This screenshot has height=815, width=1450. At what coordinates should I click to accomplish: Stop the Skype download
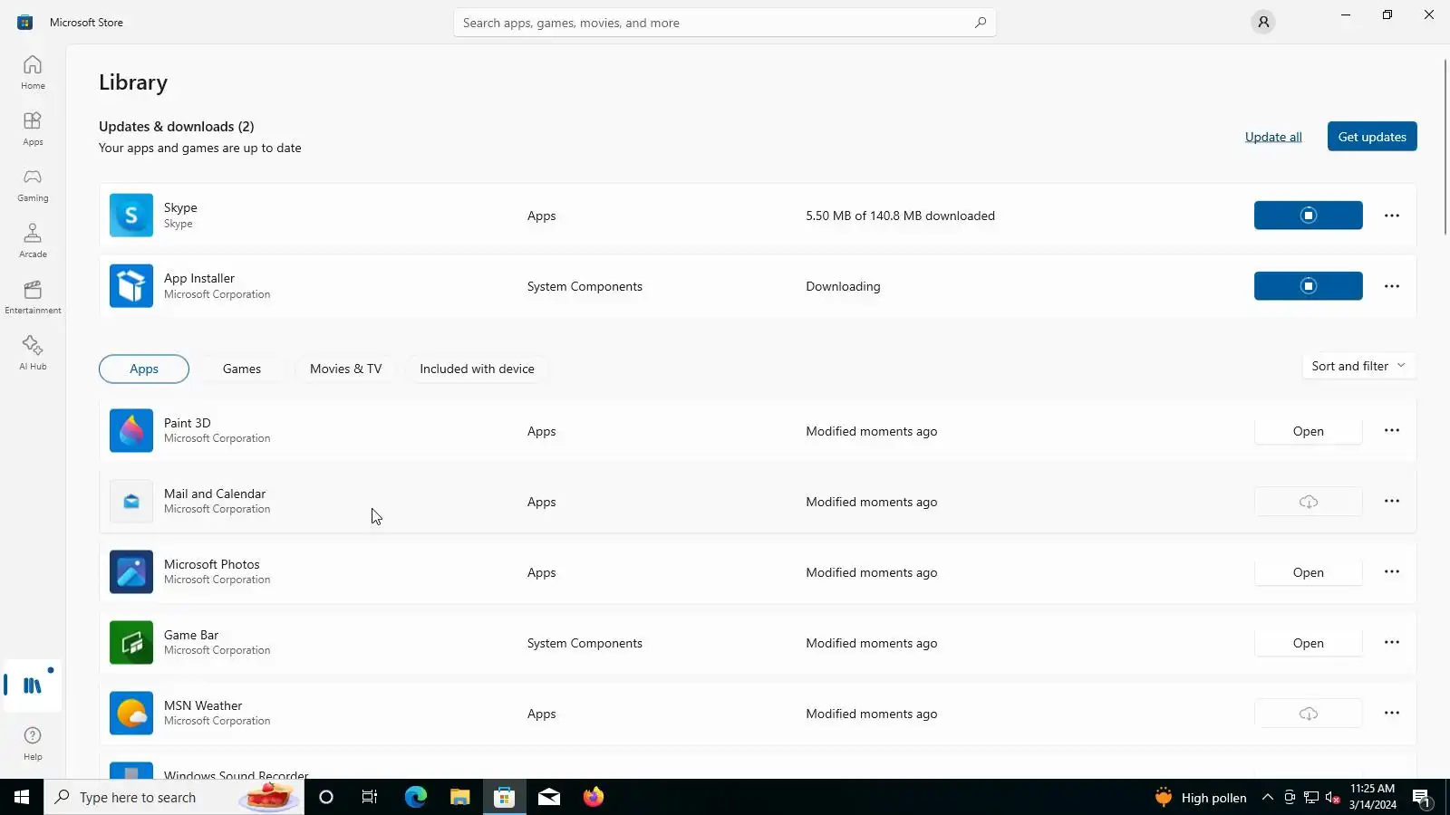tap(1308, 216)
